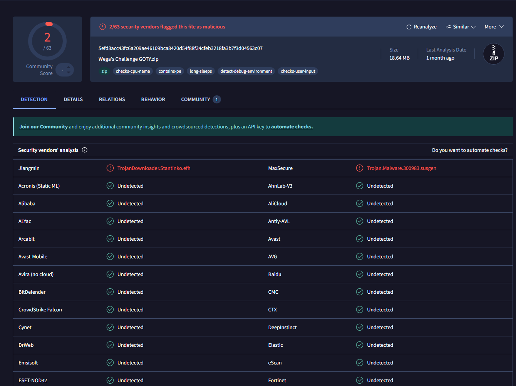Viewport: 516px width, 386px height.
Task: Click the 'long-sleeps' tag
Action: [x=201, y=71]
